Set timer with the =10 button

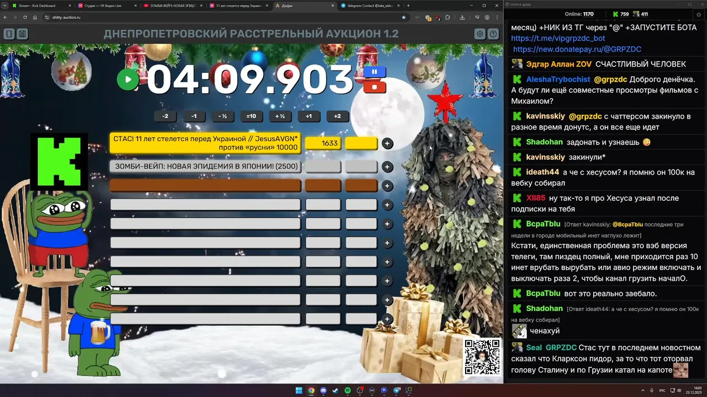[251, 116]
